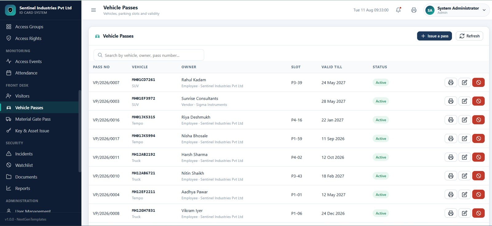Open Material Gate Pass
The width and height of the screenshot is (492, 226).
[39, 119]
